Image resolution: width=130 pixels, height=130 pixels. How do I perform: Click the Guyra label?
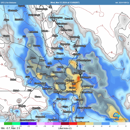(65, 107)
